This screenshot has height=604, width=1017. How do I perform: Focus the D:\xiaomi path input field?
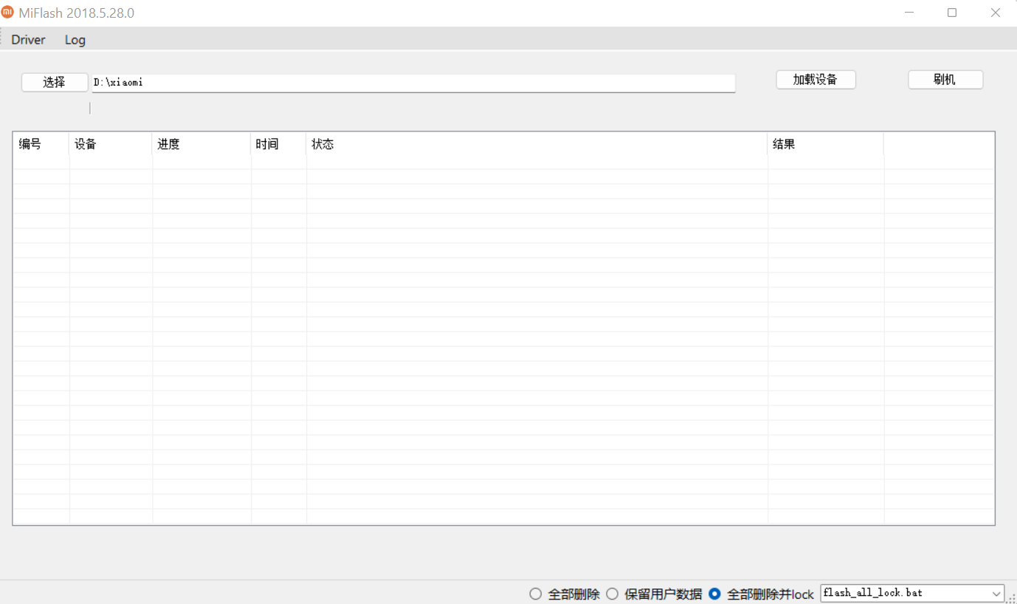tap(413, 83)
